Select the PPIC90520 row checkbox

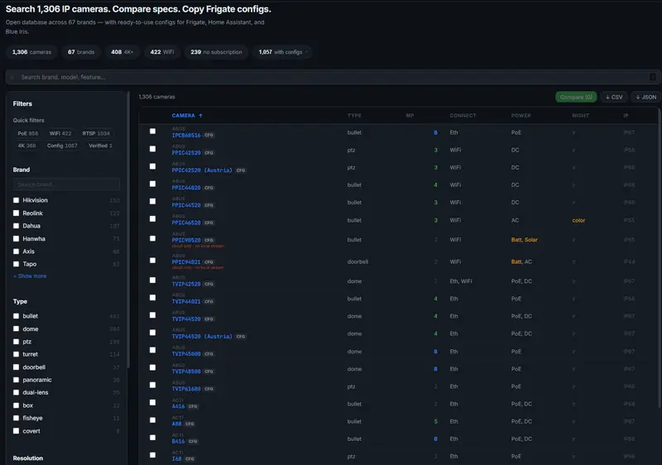153,238
